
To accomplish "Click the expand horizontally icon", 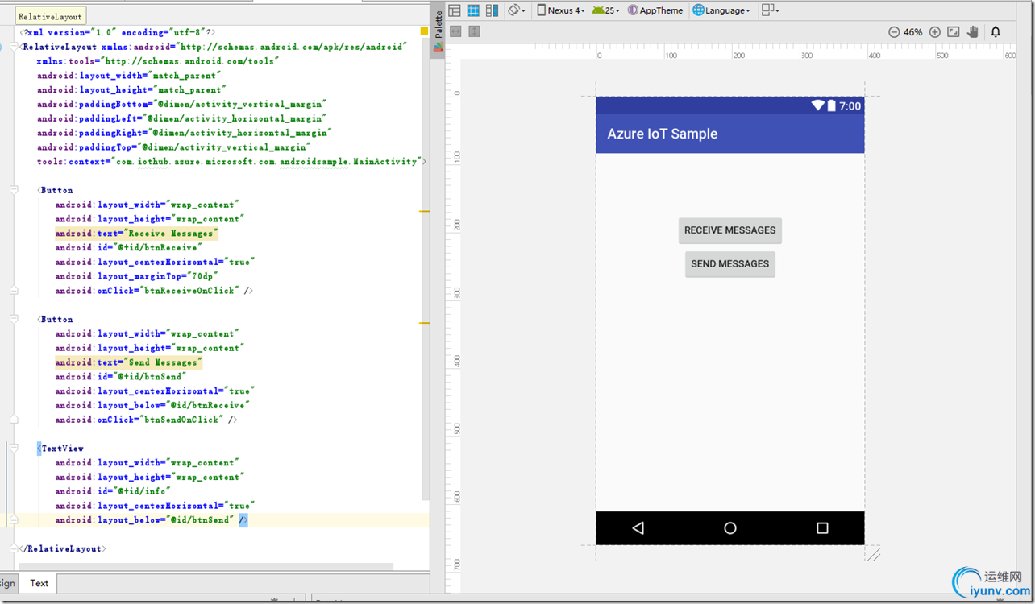I will coord(455,31).
